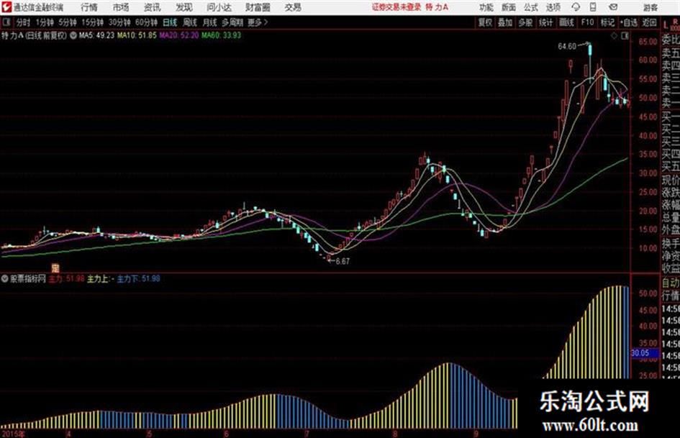Click the MA10: 51.85 indicator value
Screen dimensions: 680x438
coord(137,35)
